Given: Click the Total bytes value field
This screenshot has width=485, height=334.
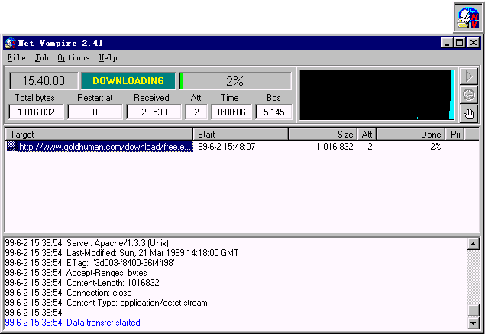Looking at the screenshot, I should (x=35, y=112).
